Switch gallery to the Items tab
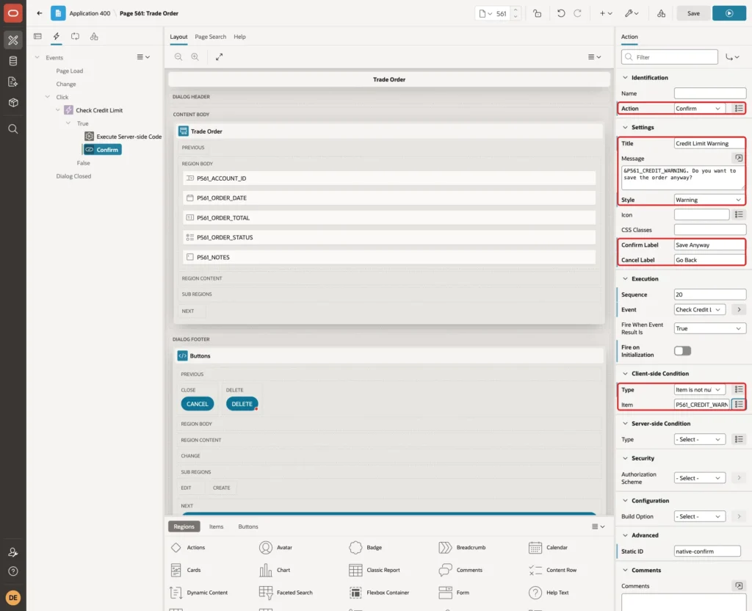This screenshot has width=752, height=611. pyautogui.click(x=217, y=526)
